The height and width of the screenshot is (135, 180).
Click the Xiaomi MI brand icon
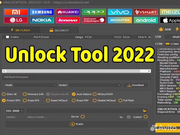click(16, 12)
